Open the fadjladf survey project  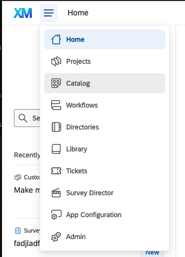[27, 244]
